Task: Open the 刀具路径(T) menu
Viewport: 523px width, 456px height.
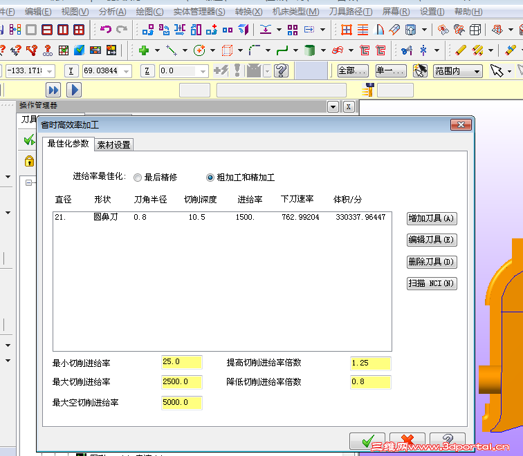Action: point(351,12)
